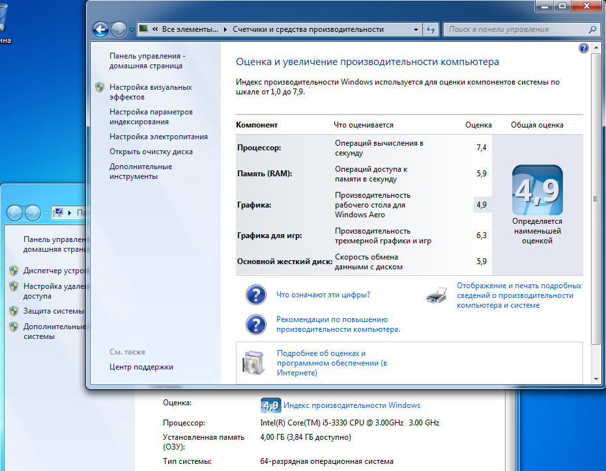Click the 'Компонент' column header

click(x=257, y=125)
